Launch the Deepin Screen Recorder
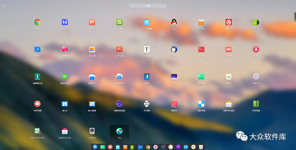This screenshot has height=150, width=296. pos(229,49)
